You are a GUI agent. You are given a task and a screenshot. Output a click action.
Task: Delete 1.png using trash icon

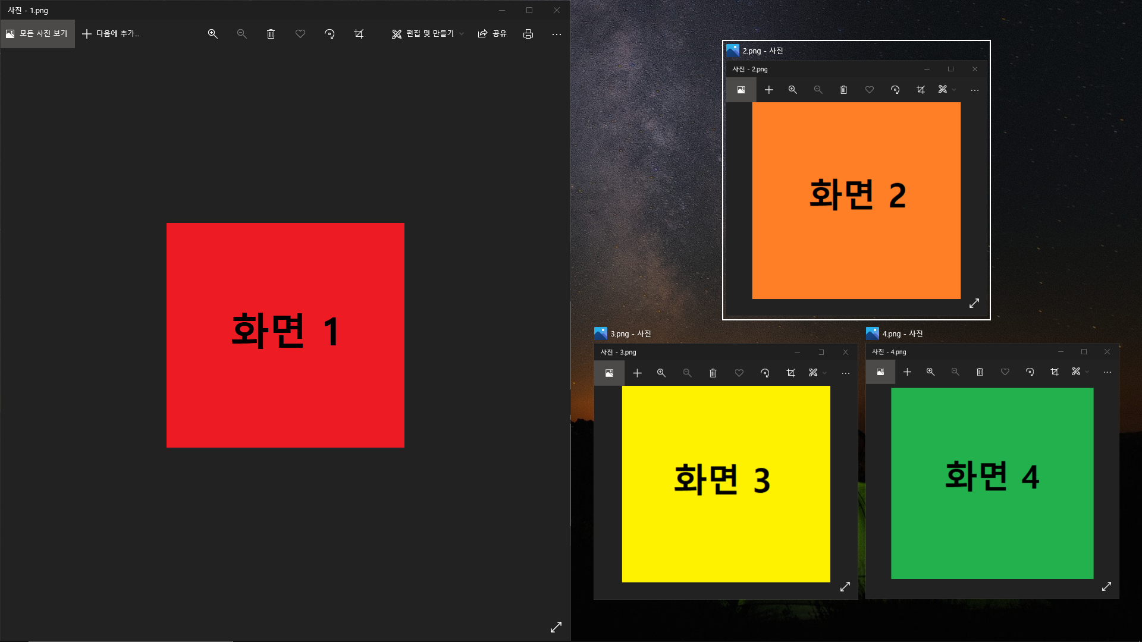click(271, 34)
